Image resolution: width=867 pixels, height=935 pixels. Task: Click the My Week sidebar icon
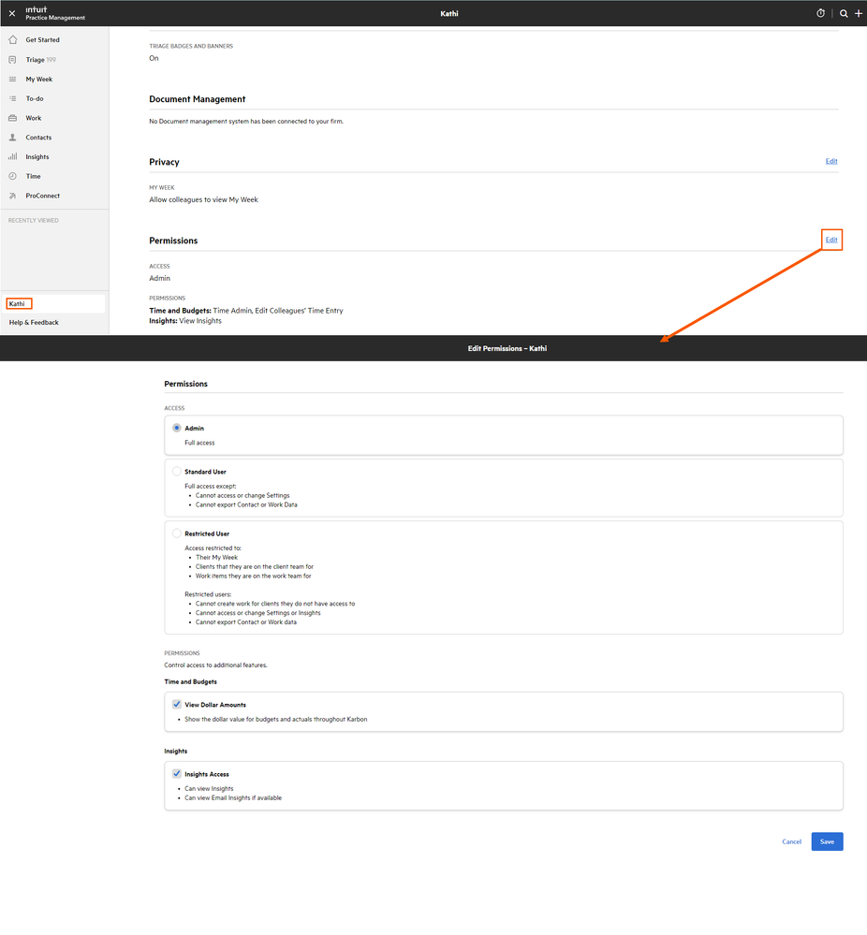coord(12,80)
